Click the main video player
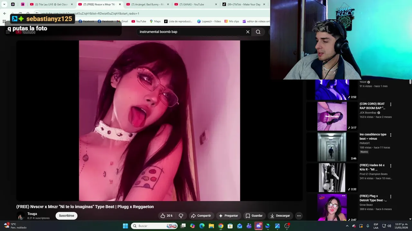 159,121
